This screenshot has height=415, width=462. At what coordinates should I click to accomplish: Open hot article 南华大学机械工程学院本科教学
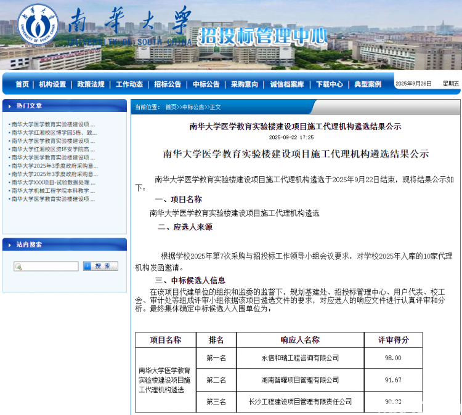pos(54,191)
